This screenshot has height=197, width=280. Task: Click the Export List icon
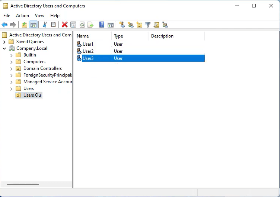[x=90, y=25]
